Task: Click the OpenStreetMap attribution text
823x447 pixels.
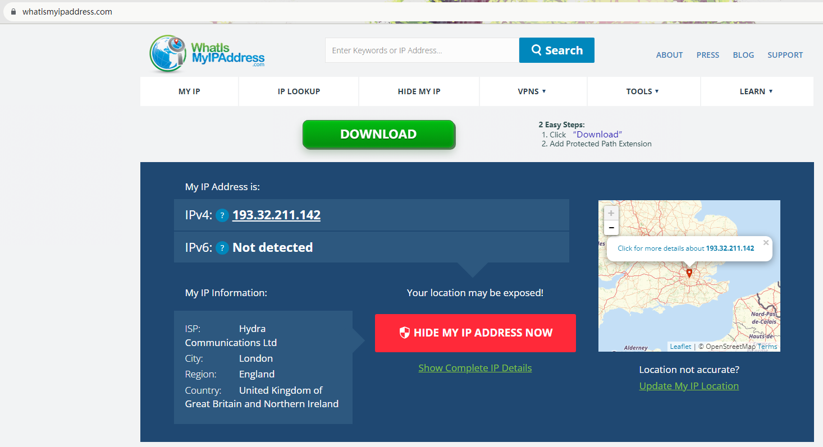Action: [730, 347]
